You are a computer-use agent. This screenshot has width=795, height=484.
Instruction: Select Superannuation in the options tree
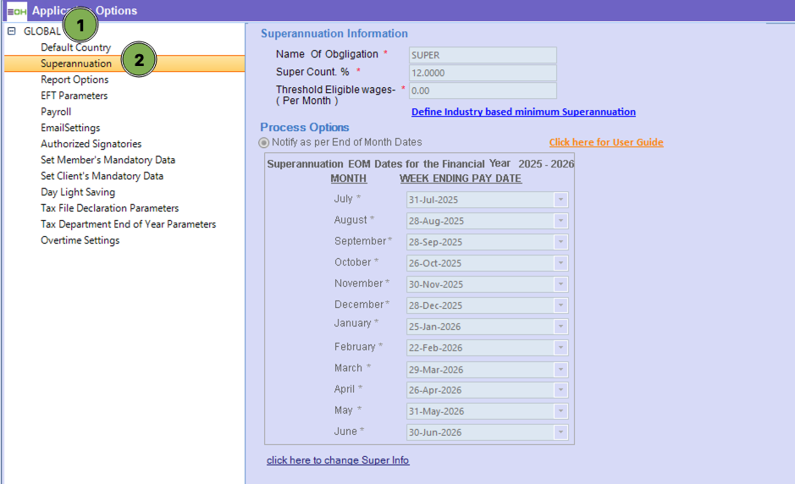tap(75, 63)
